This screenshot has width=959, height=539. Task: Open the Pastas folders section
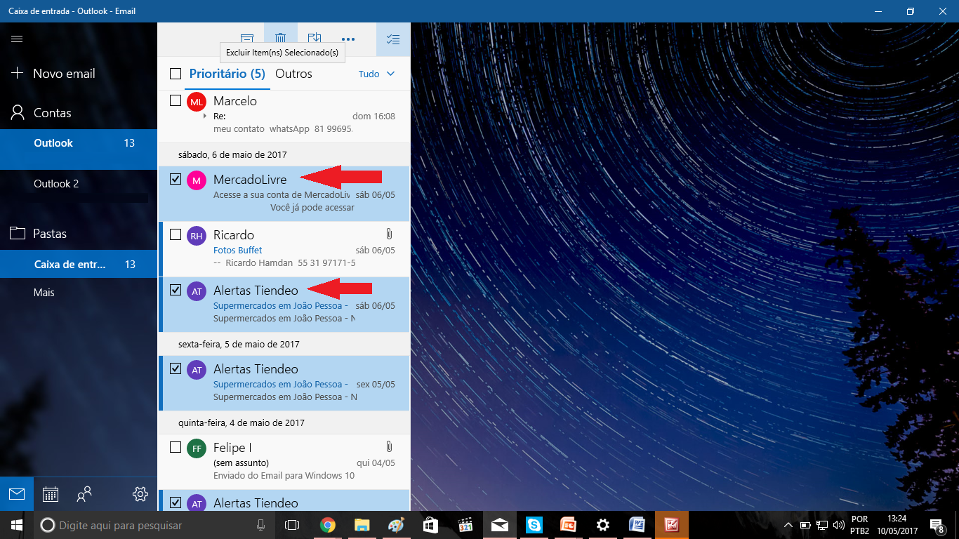(x=39, y=234)
